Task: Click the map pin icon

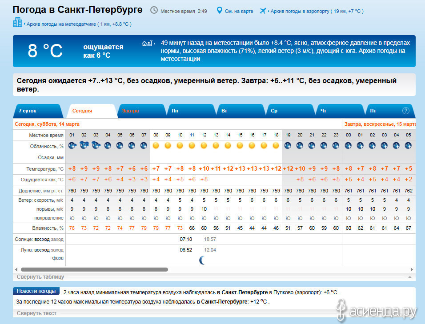Action: coord(219,10)
